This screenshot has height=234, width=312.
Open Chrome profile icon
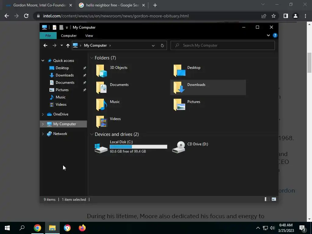[296, 16]
